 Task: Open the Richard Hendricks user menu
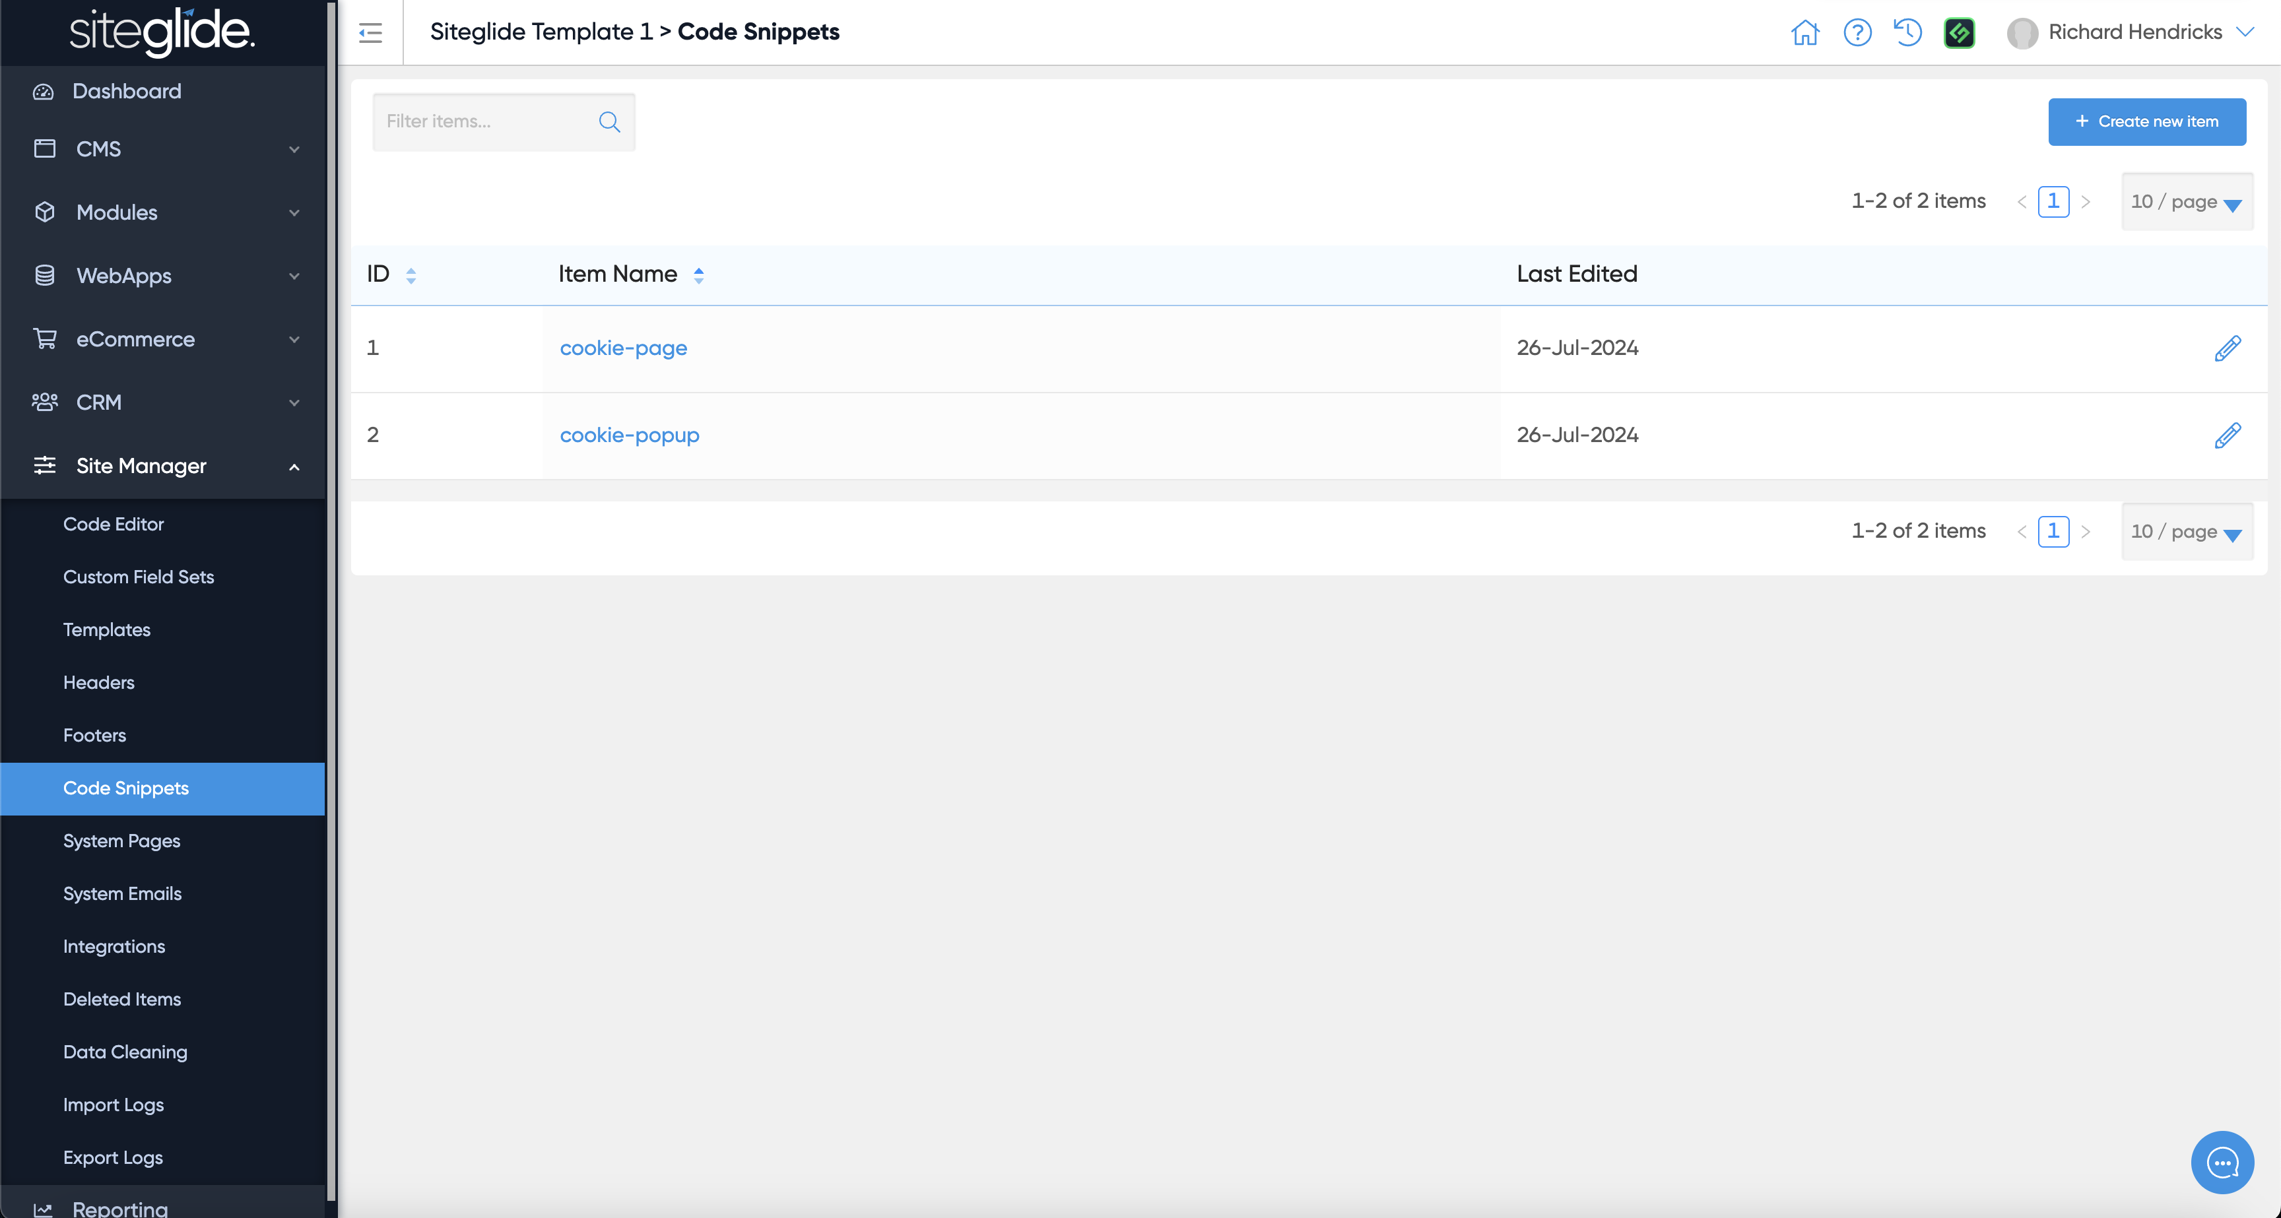(2134, 33)
